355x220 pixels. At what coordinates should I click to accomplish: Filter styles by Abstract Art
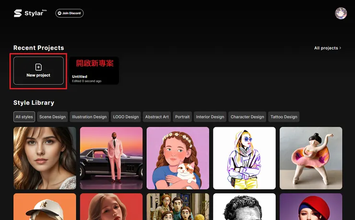pyautogui.click(x=157, y=117)
